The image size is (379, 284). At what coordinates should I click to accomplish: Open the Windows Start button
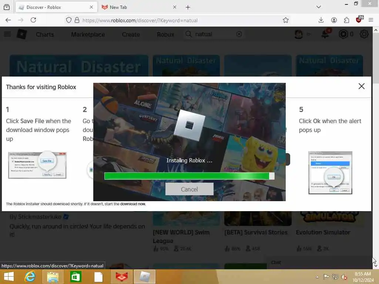9,277
